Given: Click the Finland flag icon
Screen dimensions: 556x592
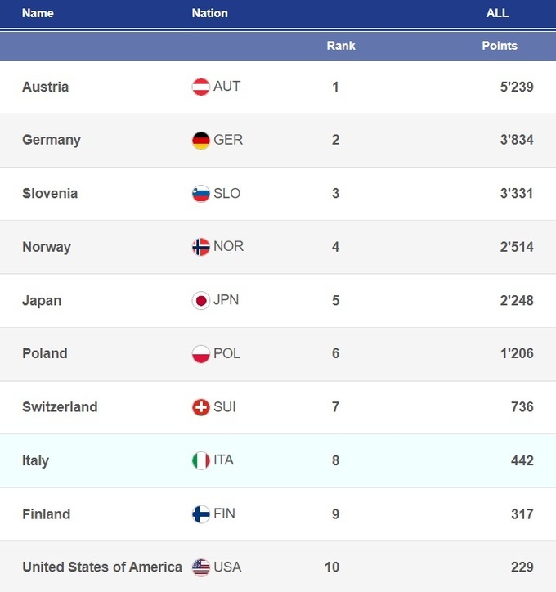Looking at the screenshot, I should coord(200,514).
